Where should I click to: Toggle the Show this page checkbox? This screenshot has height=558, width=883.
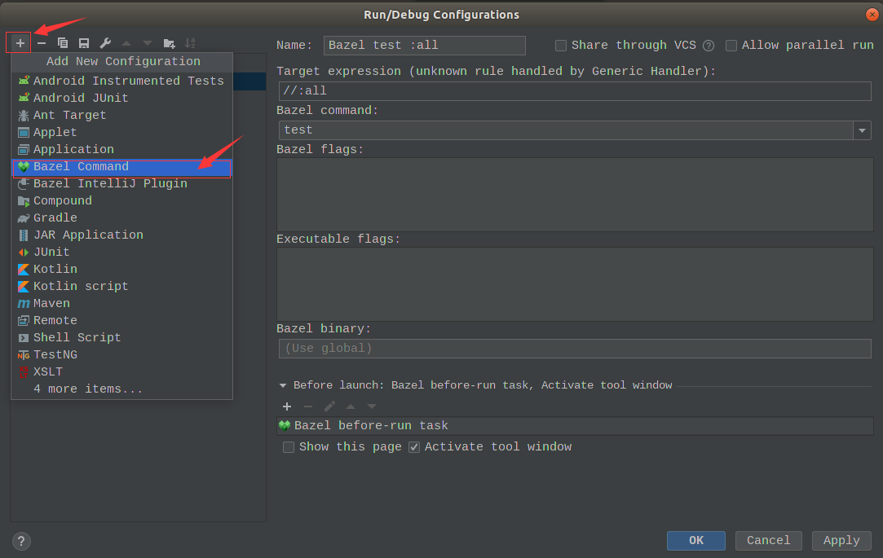(x=289, y=447)
